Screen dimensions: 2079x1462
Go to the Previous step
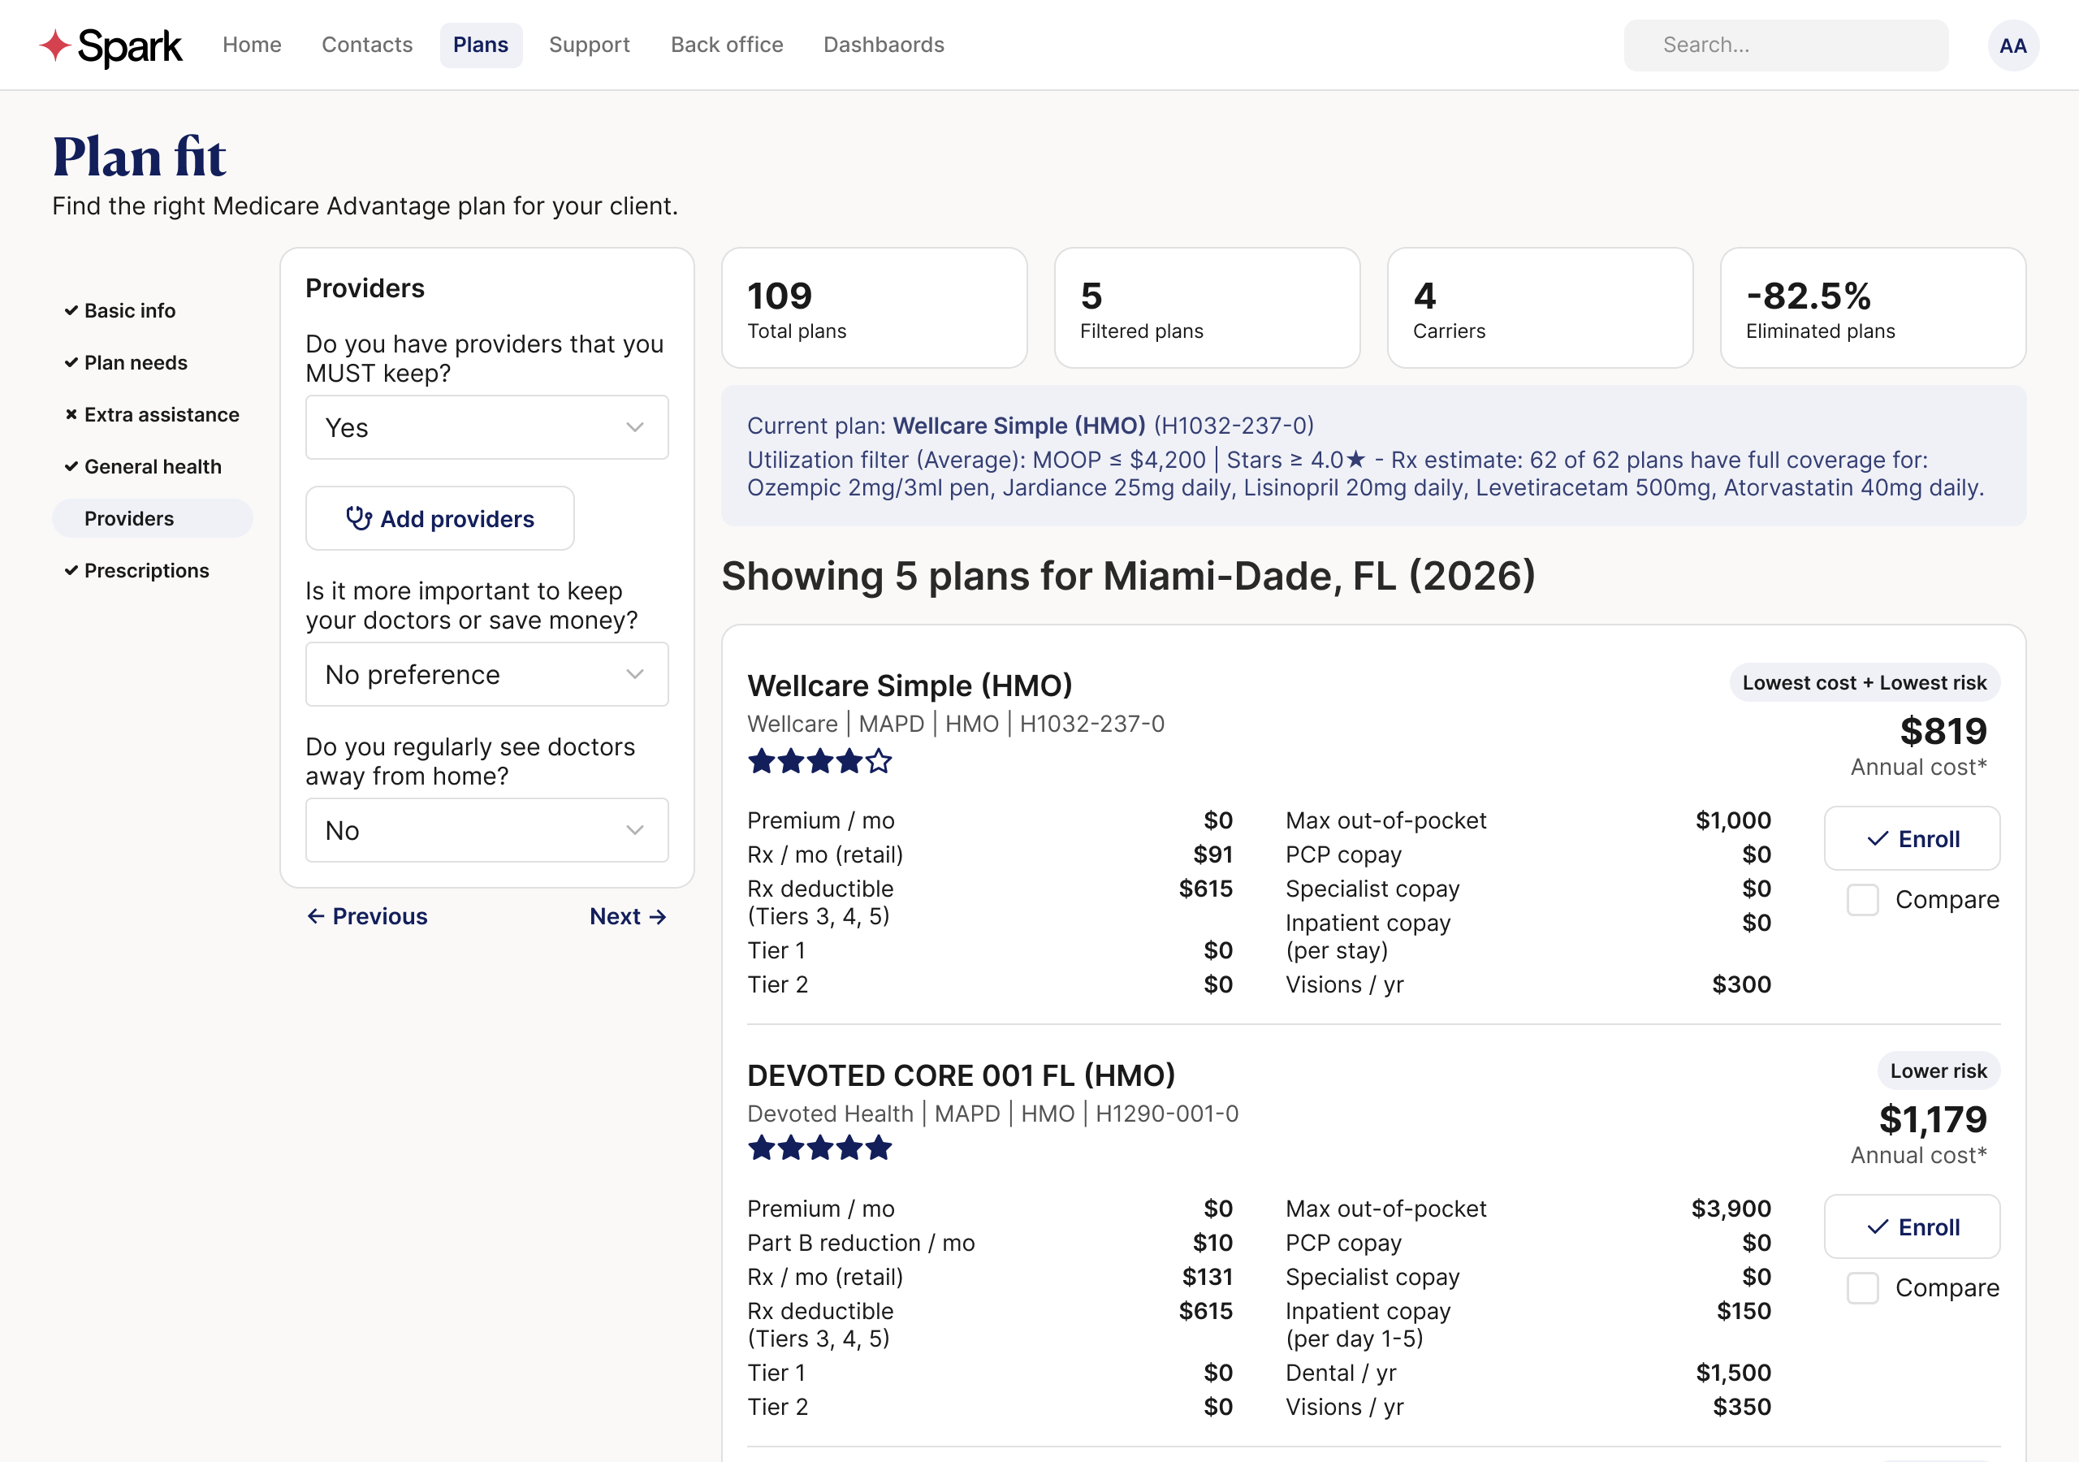[x=367, y=917]
